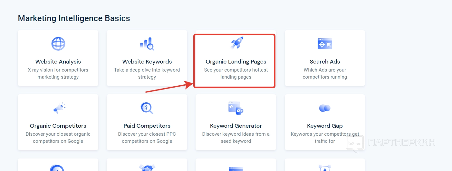Screen dimensions: 452x171
Task: Click the Keyword Generator window icon
Action: coord(236,108)
